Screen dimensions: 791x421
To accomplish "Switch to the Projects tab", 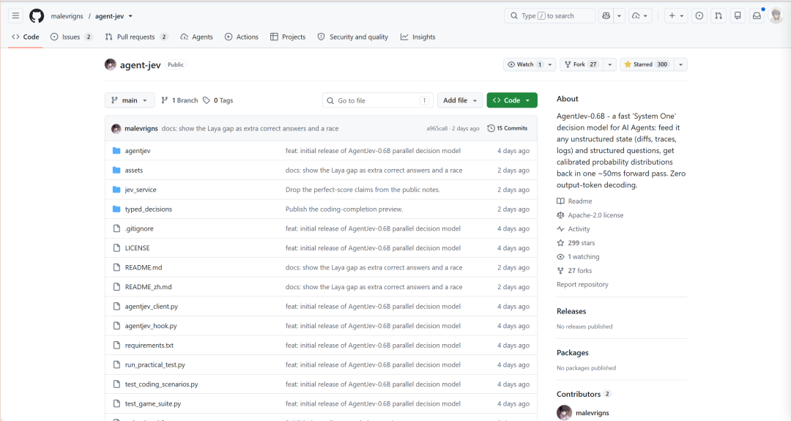I will tap(288, 37).
